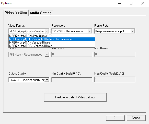149x124 pixels.
Task: Click the disabled maximize window button
Action: 131,3
